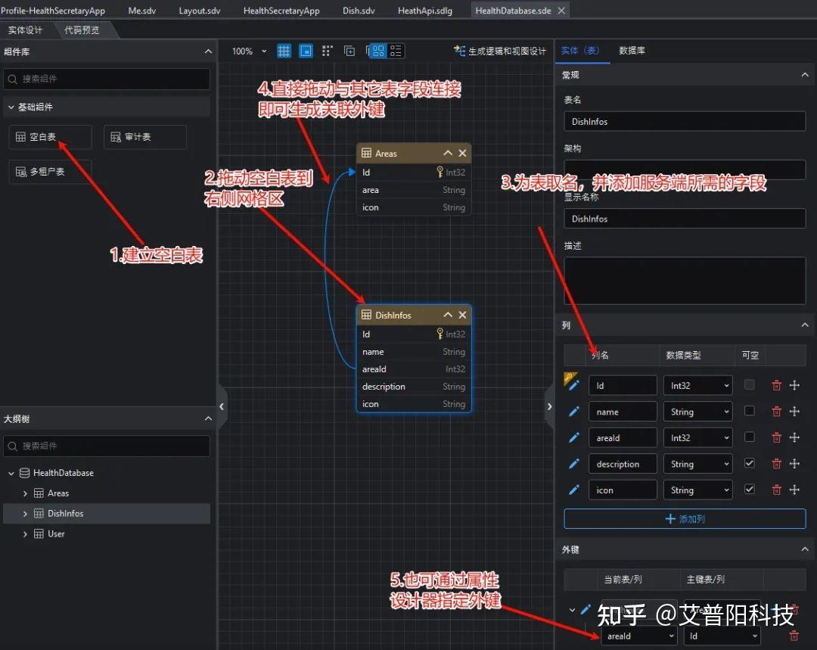Select the 审计表 audit table component
Screen dimensions: 817x650
click(144, 137)
